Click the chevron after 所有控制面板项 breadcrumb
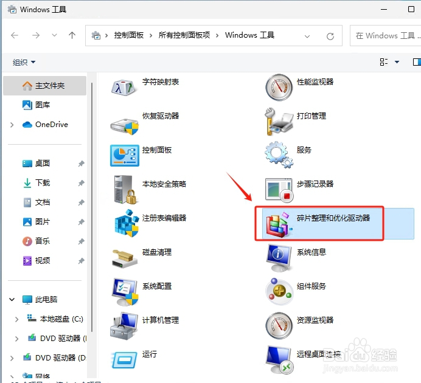The width and height of the screenshot is (421, 383). (x=217, y=35)
